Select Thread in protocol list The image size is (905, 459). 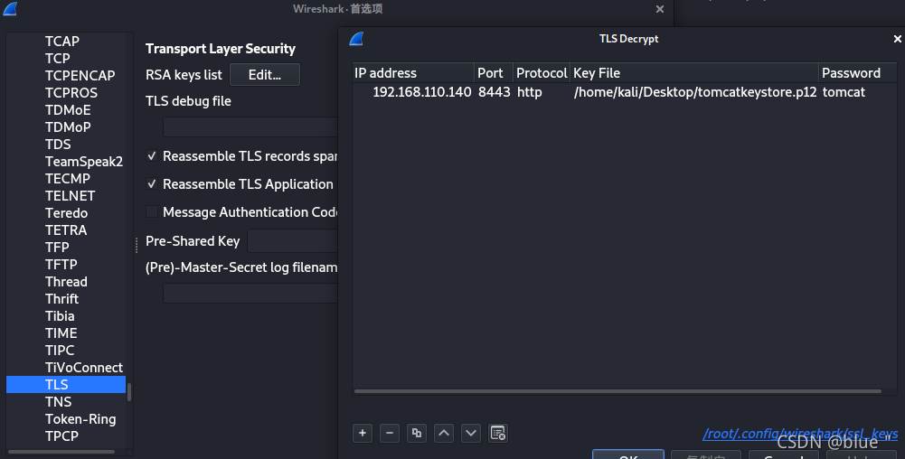click(66, 281)
